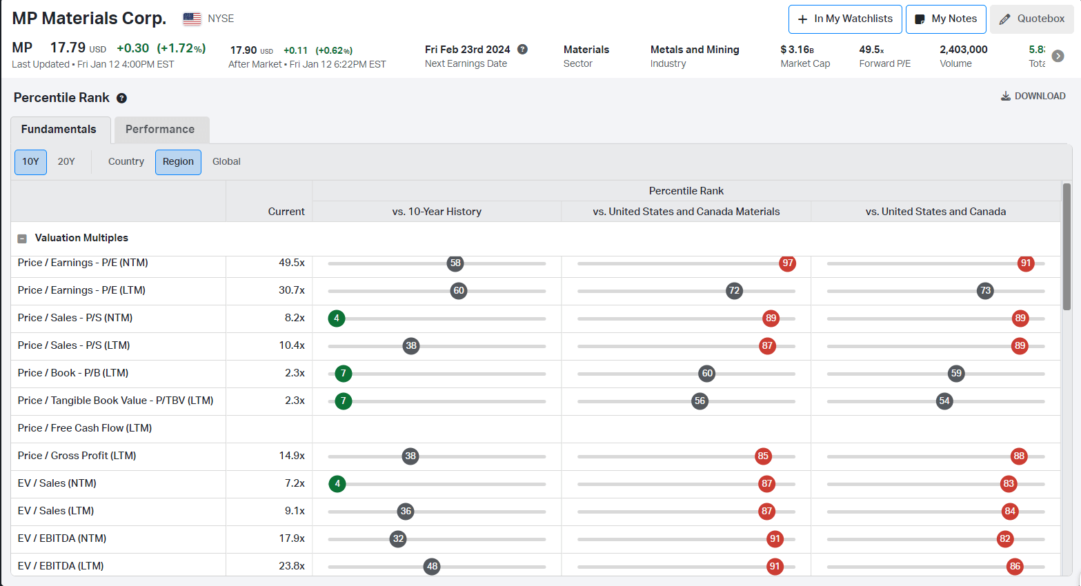Click the Download icon above the table
The height and width of the screenshot is (586, 1081).
pyautogui.click(x=1006, y=96)
